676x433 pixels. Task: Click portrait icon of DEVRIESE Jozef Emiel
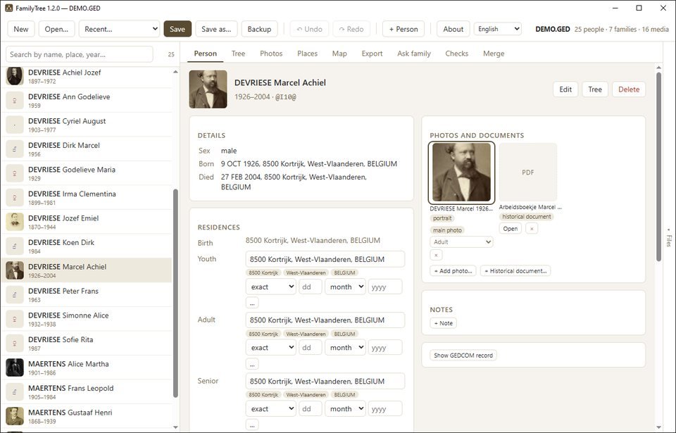click(15, 222)
